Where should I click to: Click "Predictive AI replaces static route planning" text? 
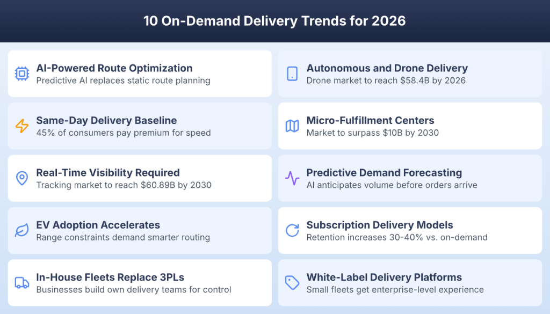point(123,81)
